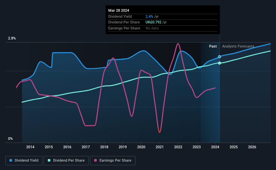Select the 2017 x-axis label

pyautogui.click(x=86, y=147)
